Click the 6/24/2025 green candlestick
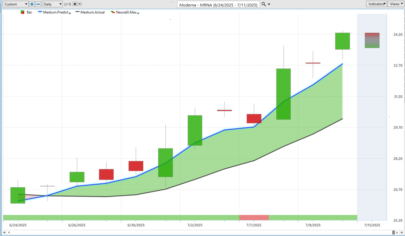 tap(18, 195)
